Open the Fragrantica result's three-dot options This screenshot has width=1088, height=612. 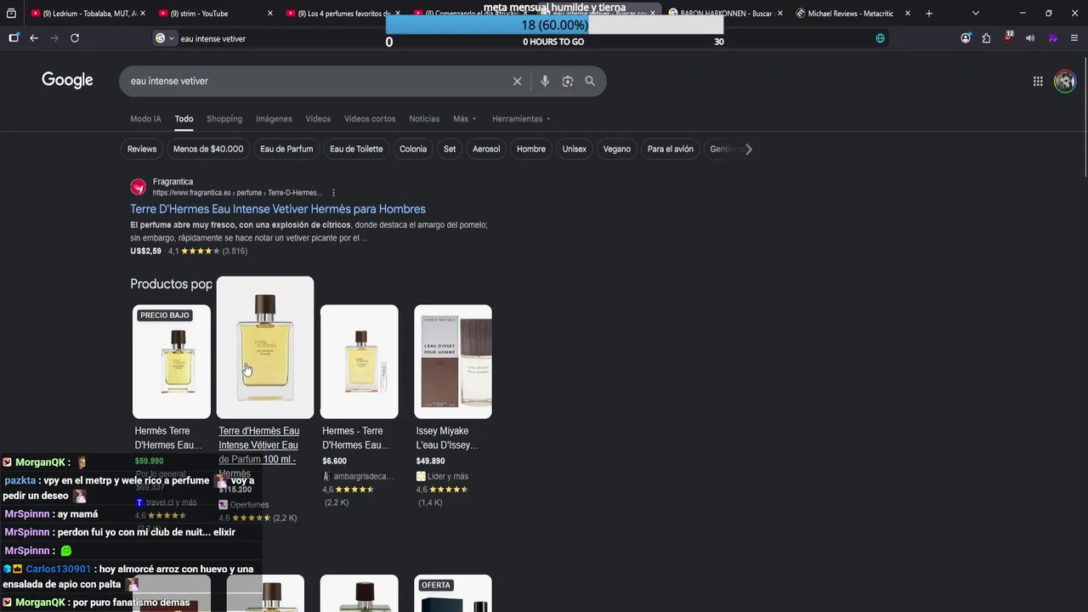click(333, 193)
